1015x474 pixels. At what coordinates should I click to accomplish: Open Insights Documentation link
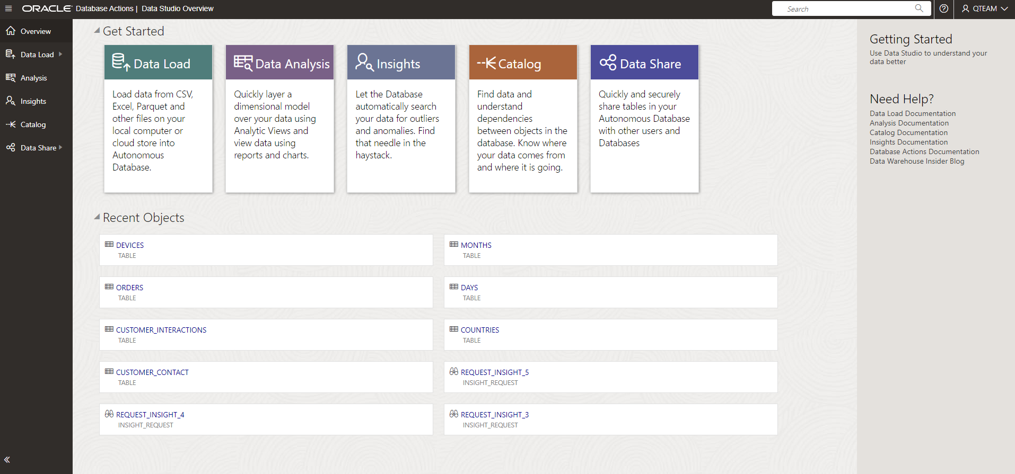click(908, 142)
